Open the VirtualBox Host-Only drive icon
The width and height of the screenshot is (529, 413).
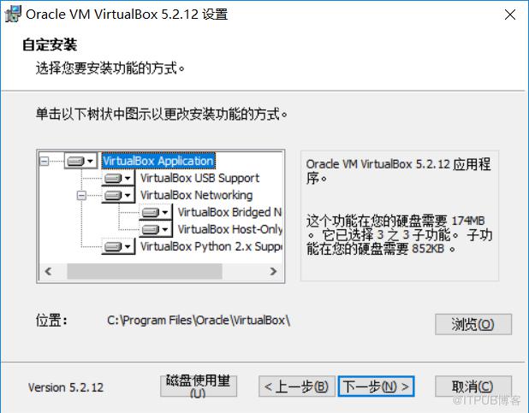(x=156, y=229)
